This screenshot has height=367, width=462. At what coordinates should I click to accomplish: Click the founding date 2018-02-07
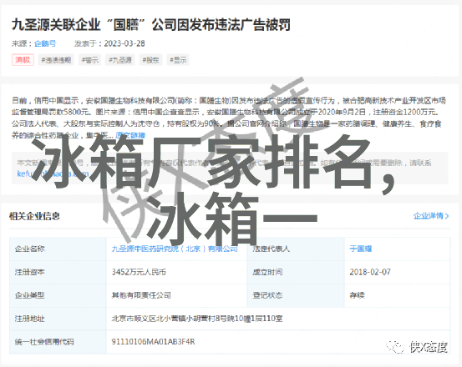370,272
